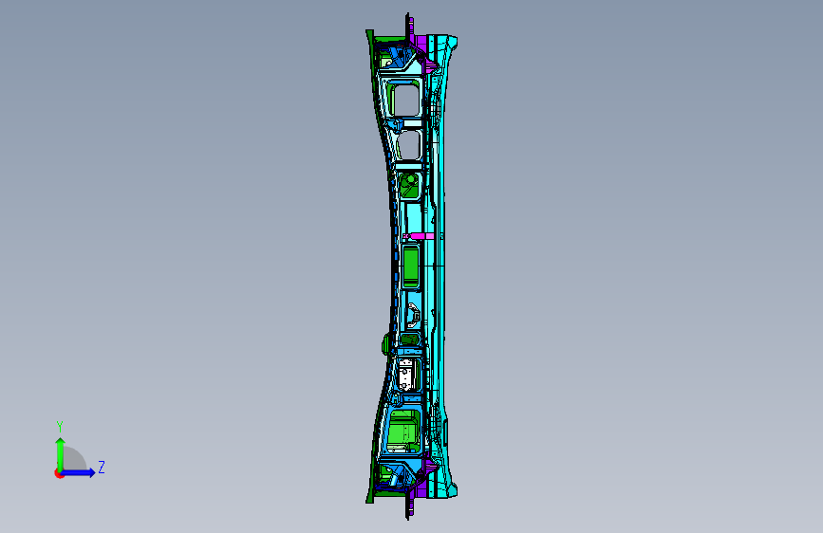
Task: Click the red X axis origin ball
Action: 59,473
